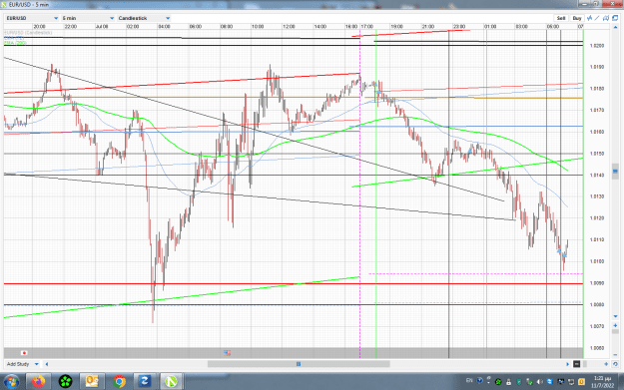Click the EN language indicator in tray
The image size is (624, 390).
[x=469, y=381]
